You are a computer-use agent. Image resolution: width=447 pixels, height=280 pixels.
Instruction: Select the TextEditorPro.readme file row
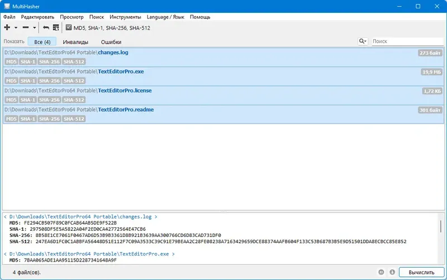[x=223, y=115]
